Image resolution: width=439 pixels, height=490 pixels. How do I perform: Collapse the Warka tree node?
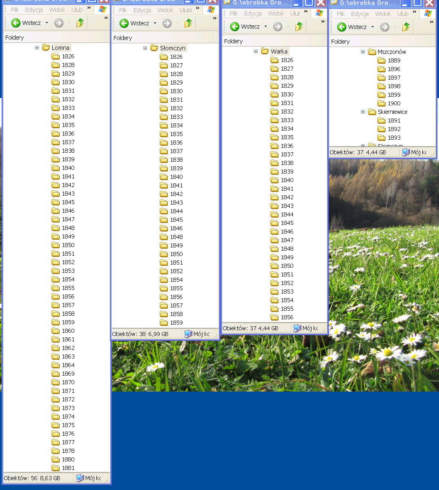pos(256,51)
